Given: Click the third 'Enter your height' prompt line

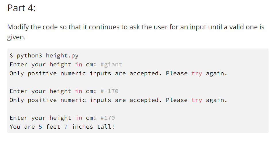Looking at the screenshot, I should point(62,118).
